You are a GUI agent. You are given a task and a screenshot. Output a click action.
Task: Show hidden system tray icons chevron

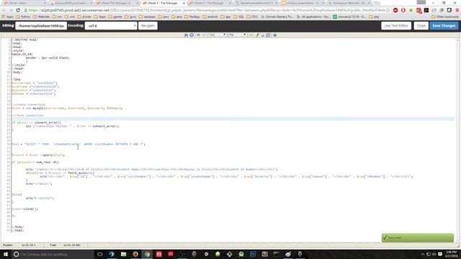(x=423, y=254)
